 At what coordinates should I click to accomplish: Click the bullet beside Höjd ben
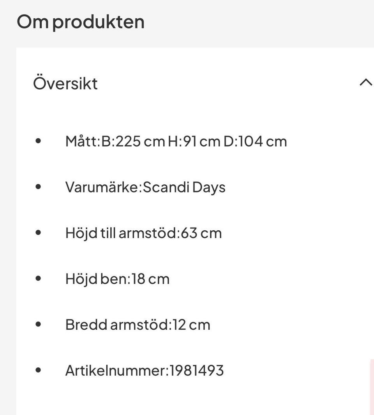39,278
